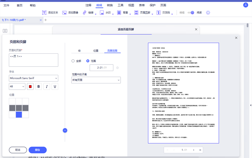This screenshot has height=158, width=252.
Task: Toggle the 编辑/阅读 mode switch
Action: tap(191, 13)
